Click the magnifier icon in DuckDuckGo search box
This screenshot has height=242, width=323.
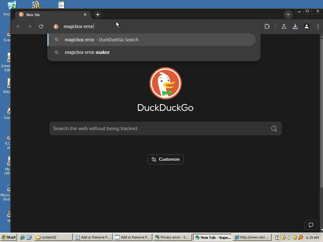point(274,129)
